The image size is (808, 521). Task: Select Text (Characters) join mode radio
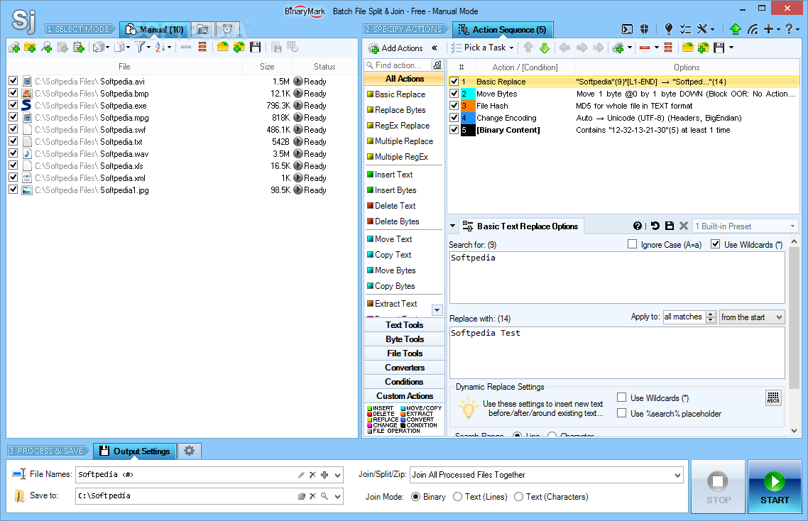tap(519, 497)
